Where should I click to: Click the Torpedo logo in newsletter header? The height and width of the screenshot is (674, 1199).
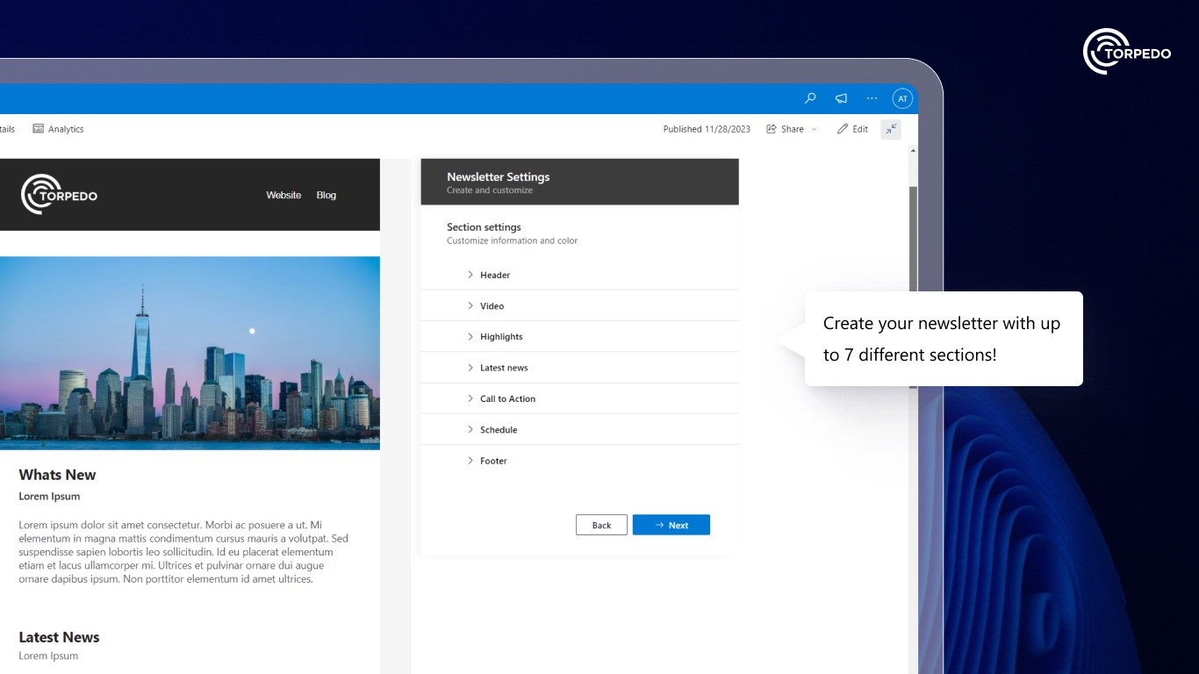click(60, 195)
